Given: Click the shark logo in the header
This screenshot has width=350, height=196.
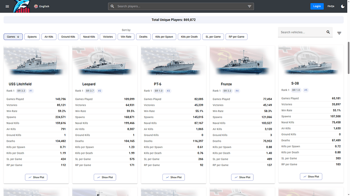Looking at the screenshot, I should click(x=21, y=6).
